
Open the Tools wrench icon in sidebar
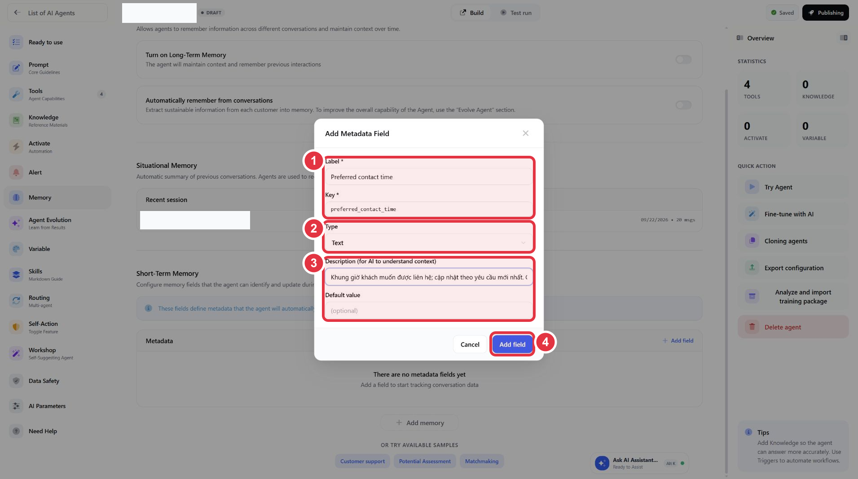point(16,94)
